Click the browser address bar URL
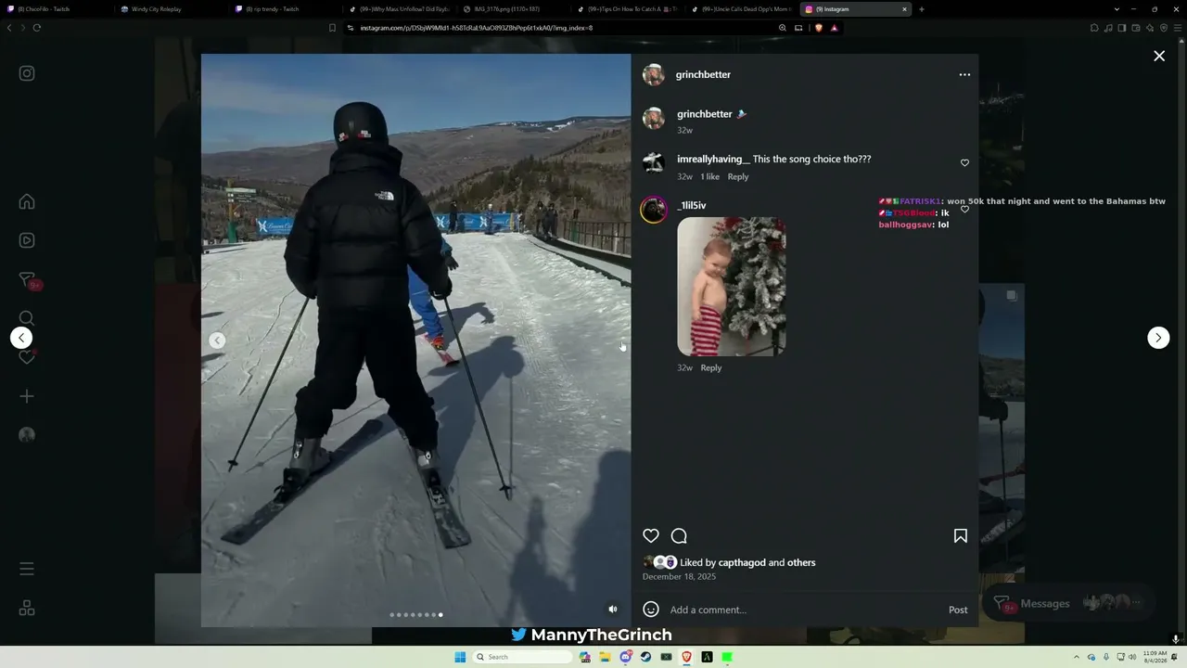The height and width of the screenshot is (668, 1187). pos(476,28)
